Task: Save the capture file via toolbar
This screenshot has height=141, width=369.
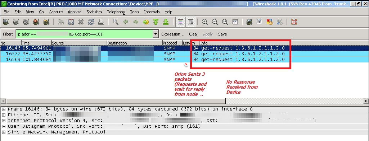Action: [71, 22]
